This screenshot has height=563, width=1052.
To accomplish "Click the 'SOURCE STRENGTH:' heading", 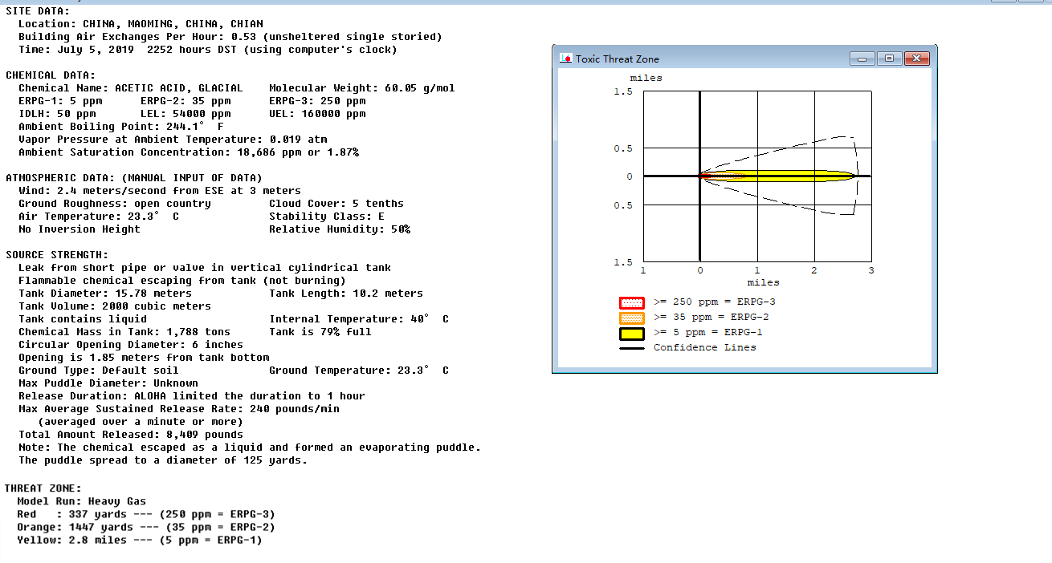I will (x=57, y=255).
